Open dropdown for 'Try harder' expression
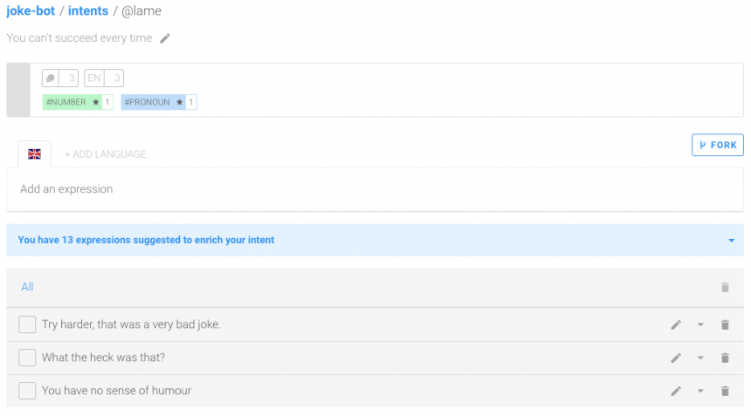This screenshot has width=751, height=416. point(700,324)
